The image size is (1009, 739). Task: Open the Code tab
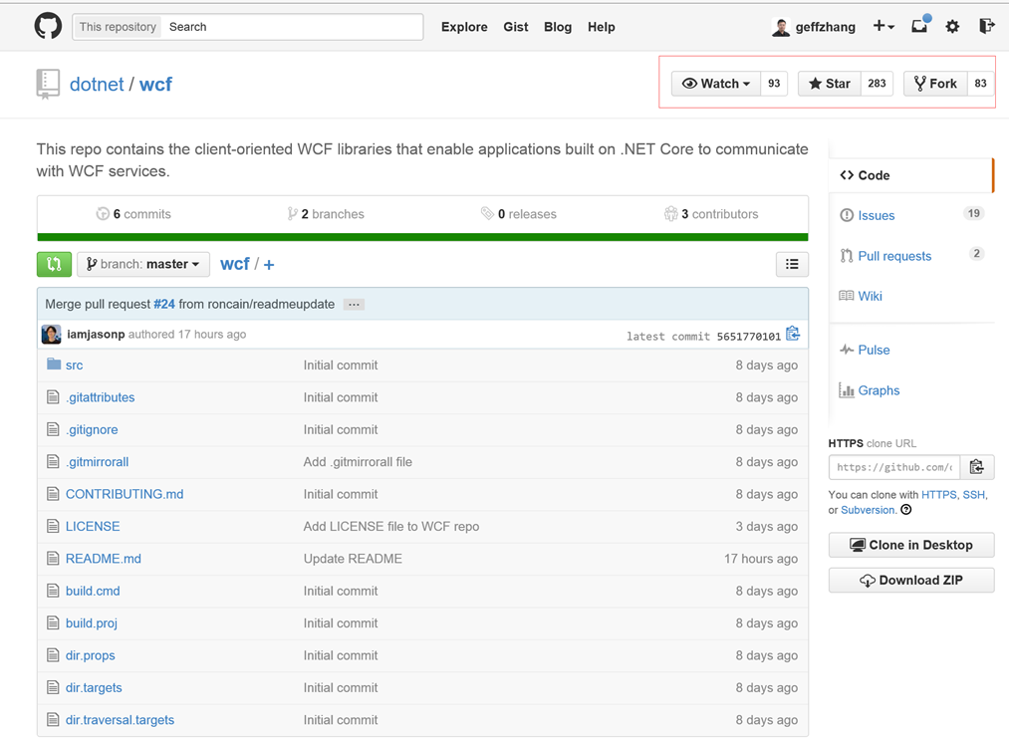910,175
